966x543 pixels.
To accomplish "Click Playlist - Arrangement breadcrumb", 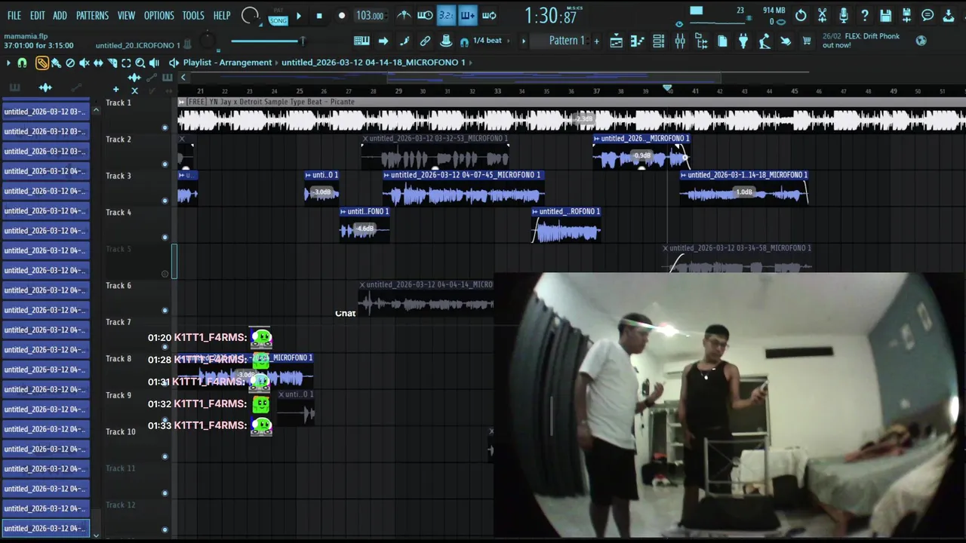I will click(227, 63).
